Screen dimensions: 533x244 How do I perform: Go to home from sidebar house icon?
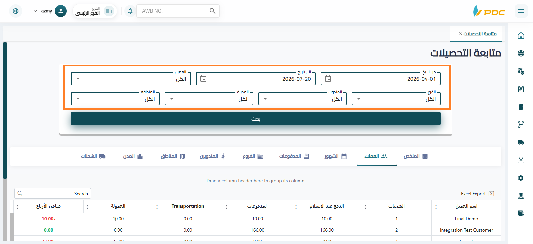tap(521, 36)
